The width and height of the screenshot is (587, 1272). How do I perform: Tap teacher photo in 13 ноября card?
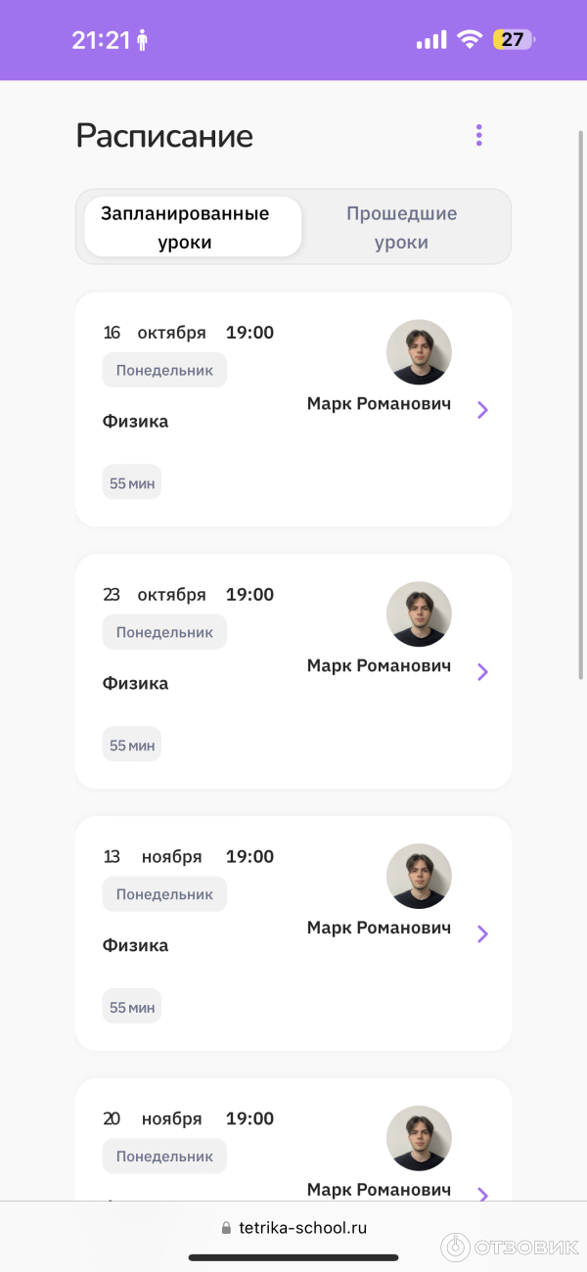[x=419, y=877]
